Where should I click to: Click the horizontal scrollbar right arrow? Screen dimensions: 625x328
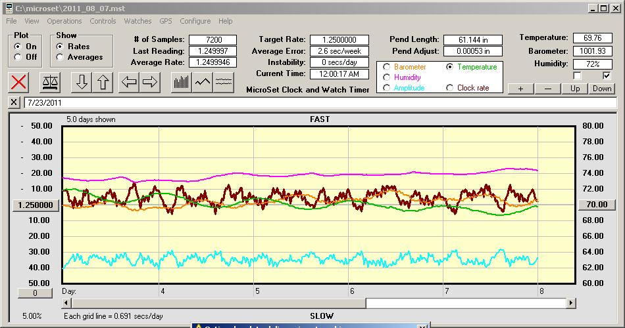[x=571, y=303]
